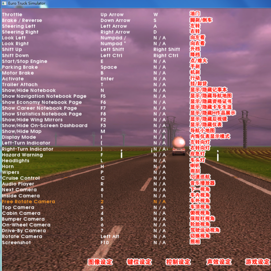Viewport: 271px width, 271px height.
Task: Select Show/Hide Notebook control
Action: tap(29, 90)
